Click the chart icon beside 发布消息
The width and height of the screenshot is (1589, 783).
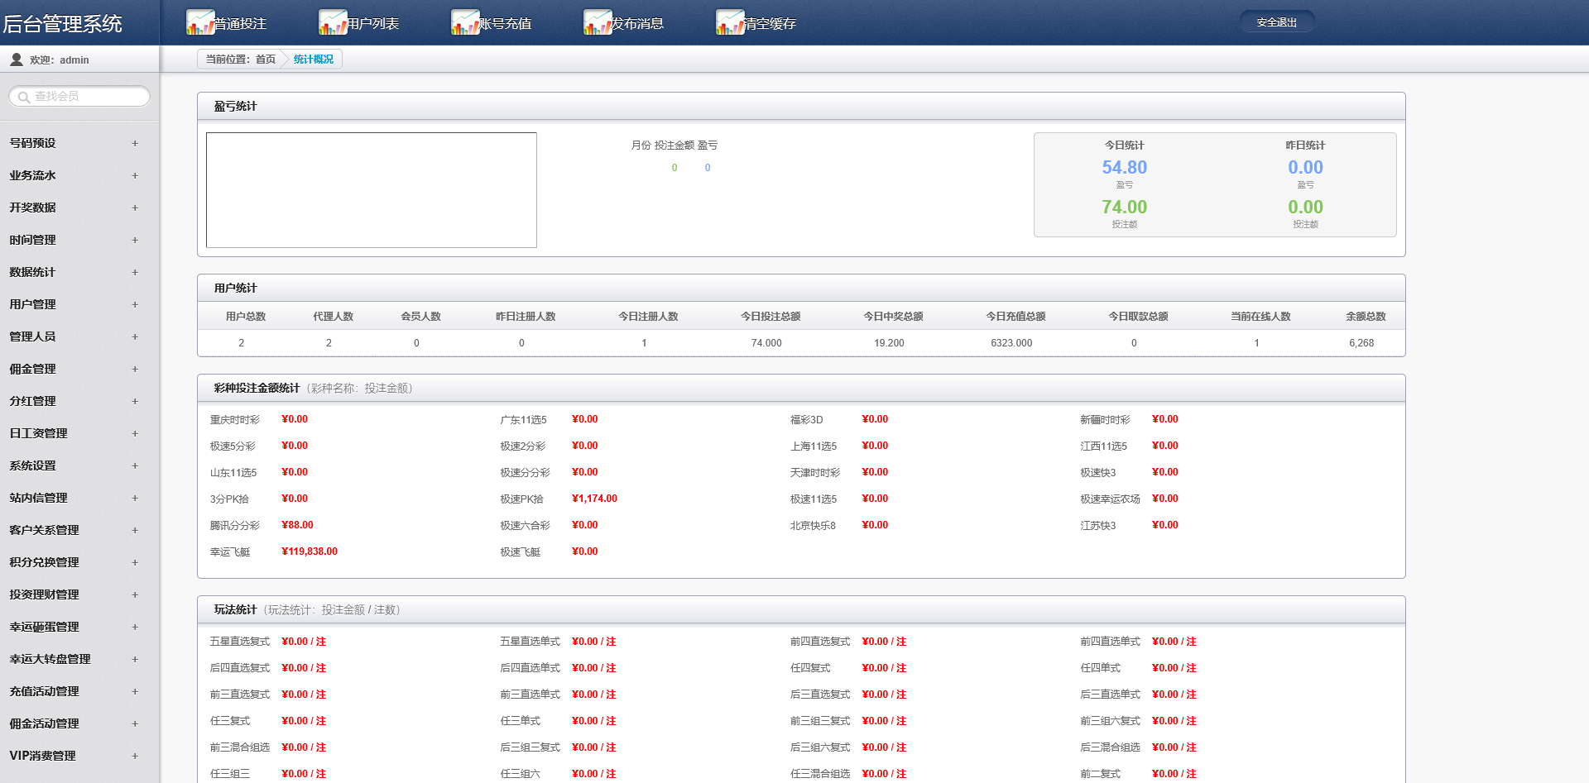(x=598, y=22)
